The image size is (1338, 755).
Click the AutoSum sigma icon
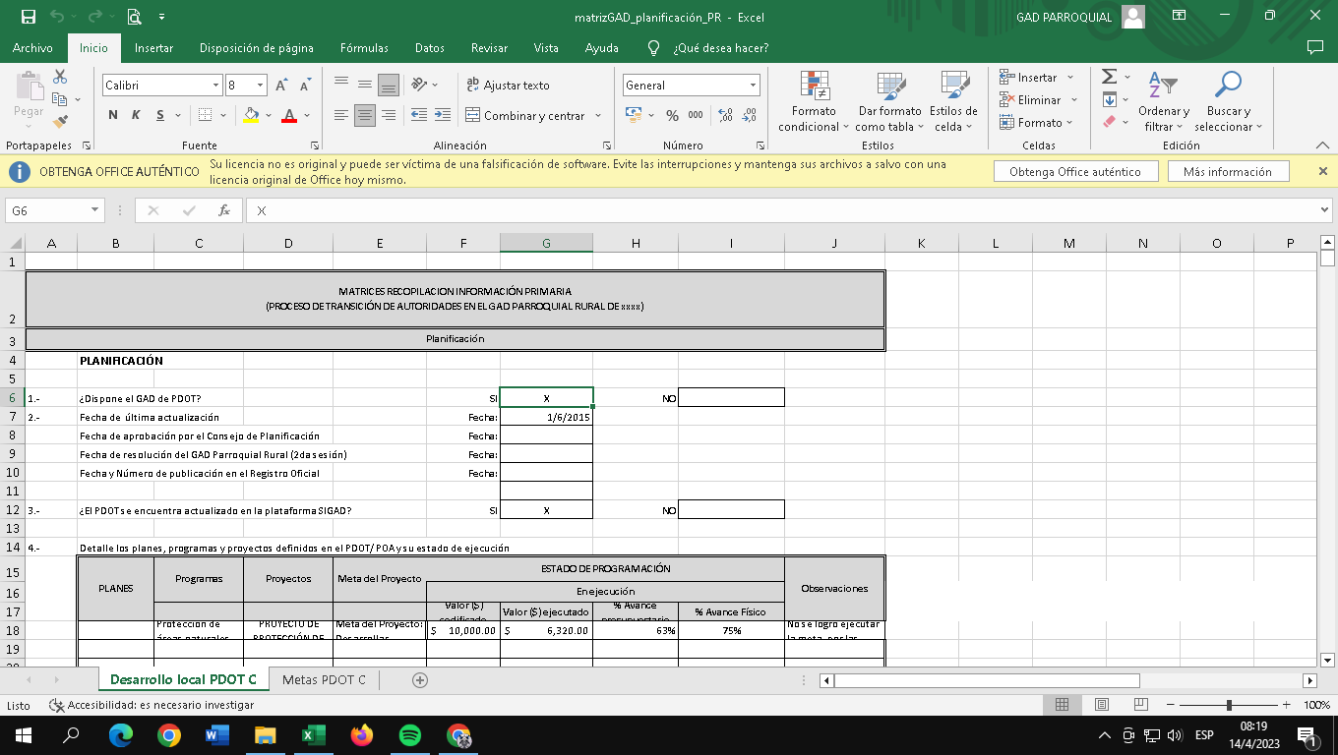coord(1109,77)
